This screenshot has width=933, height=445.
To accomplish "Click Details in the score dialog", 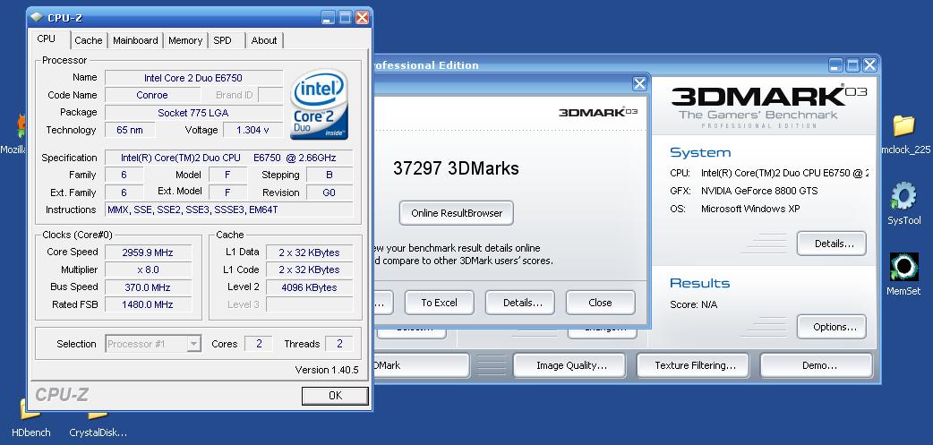I will pyautogui.click(x=522, y=303).
